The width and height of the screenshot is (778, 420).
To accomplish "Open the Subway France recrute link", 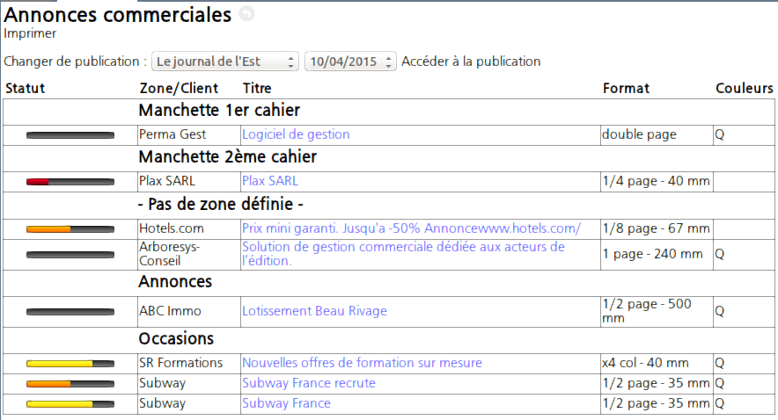I will (x=309, y=383).
